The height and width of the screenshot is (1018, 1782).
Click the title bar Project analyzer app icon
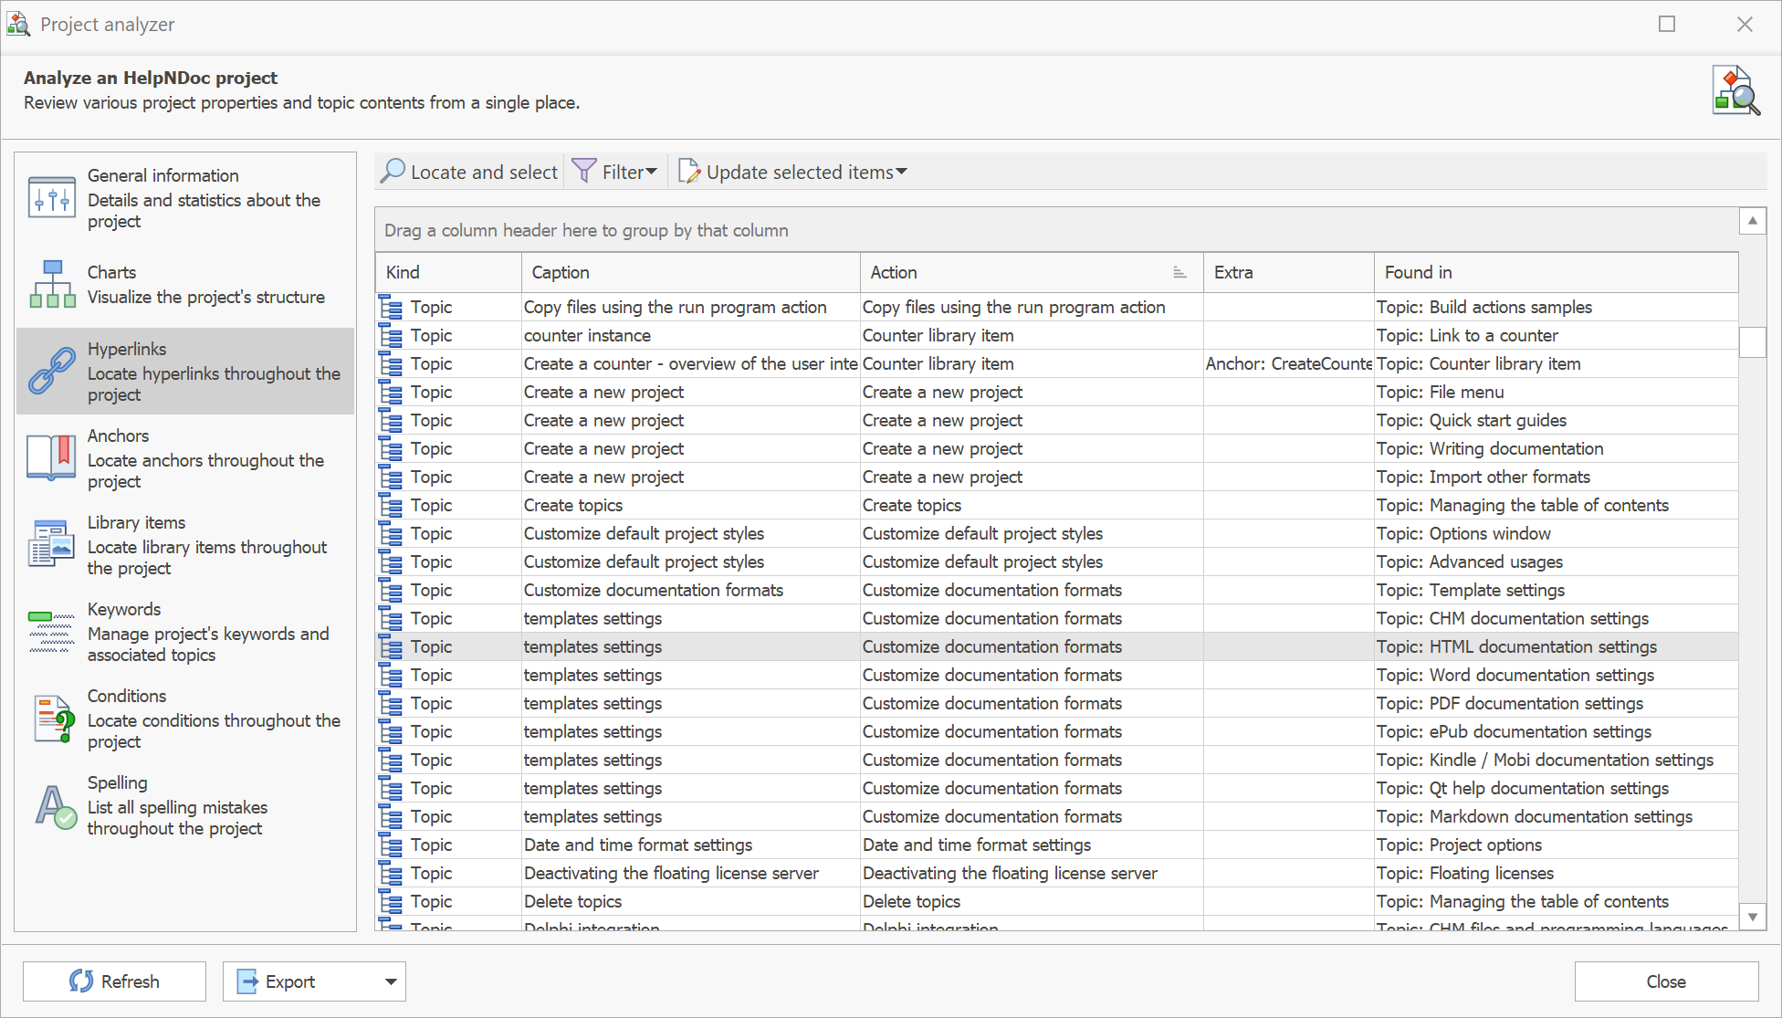[19, 24]
